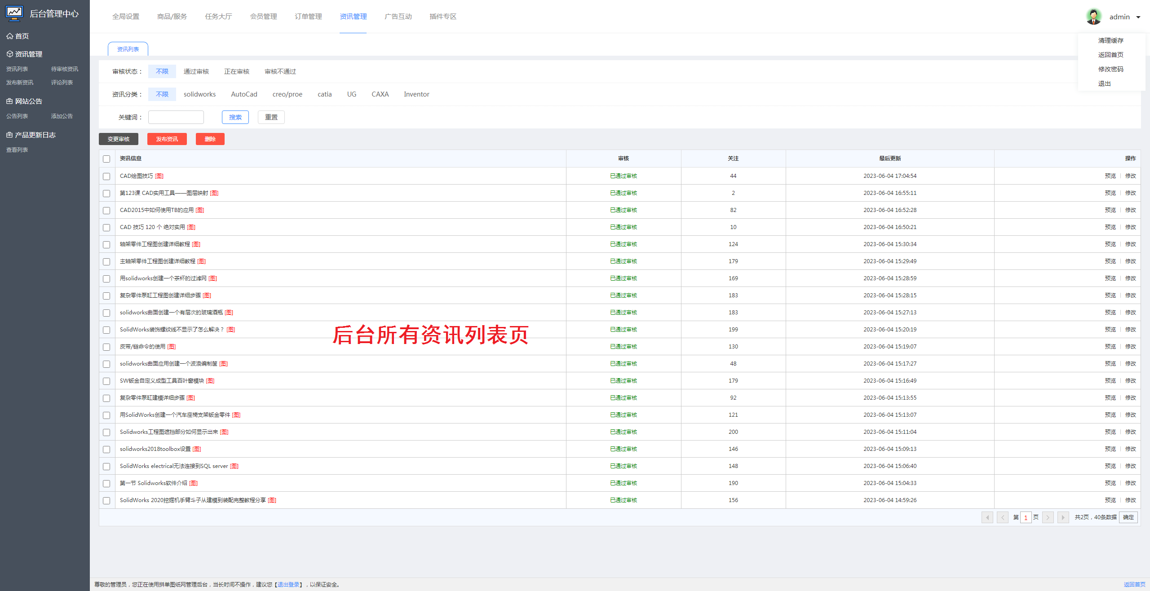Jump to the last page with the pagination arrow

[1063, 517]
